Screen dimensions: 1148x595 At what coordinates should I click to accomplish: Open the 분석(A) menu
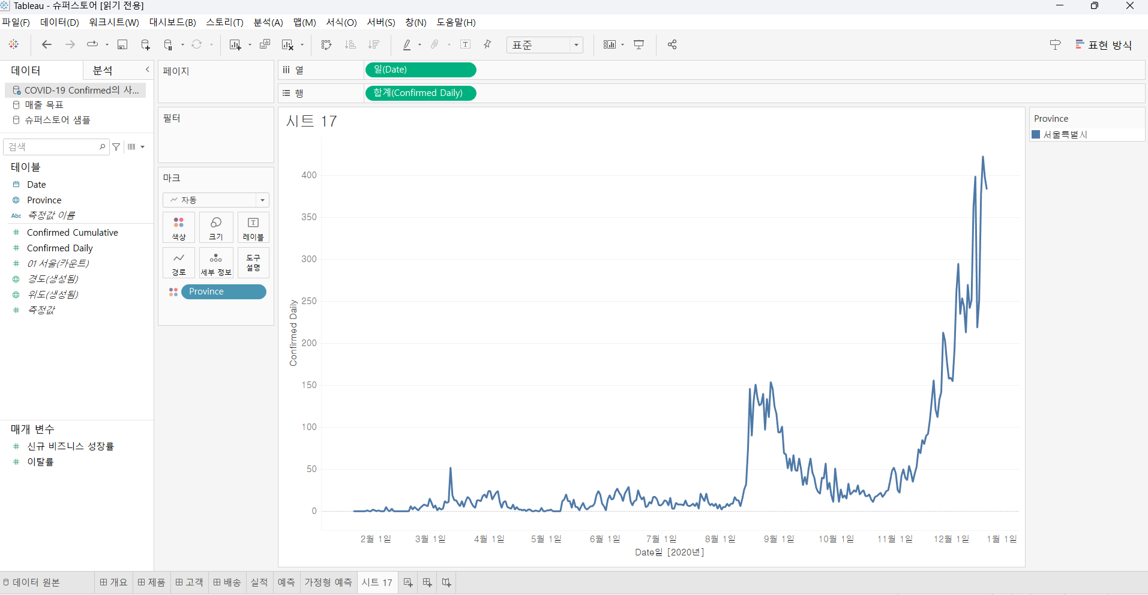(x=268, y=22)
